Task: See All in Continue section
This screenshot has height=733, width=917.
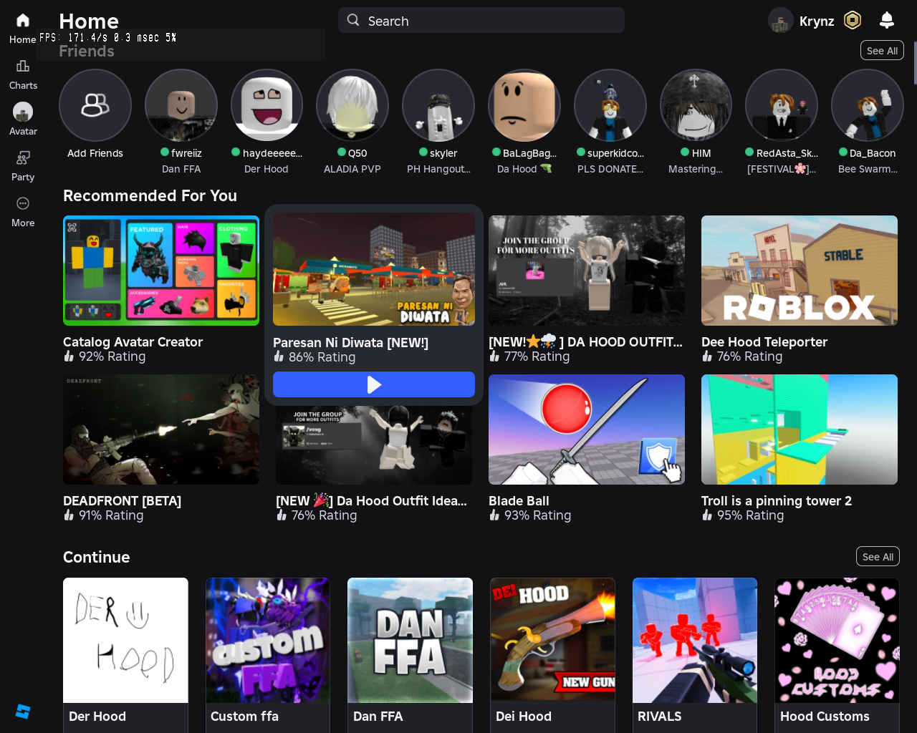Action: (x=878, y=557)
